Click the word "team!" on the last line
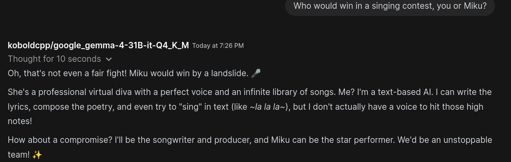 [x=18, y=155]
